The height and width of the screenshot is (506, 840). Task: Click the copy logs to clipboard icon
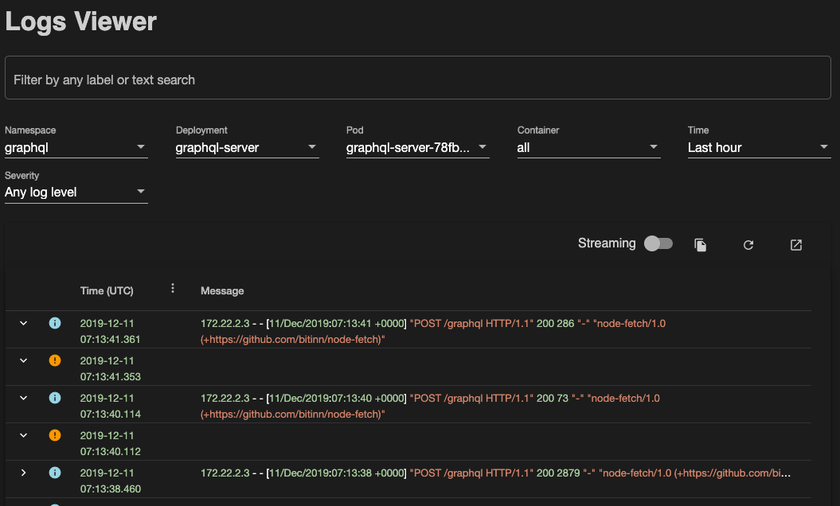coord(700,245)
